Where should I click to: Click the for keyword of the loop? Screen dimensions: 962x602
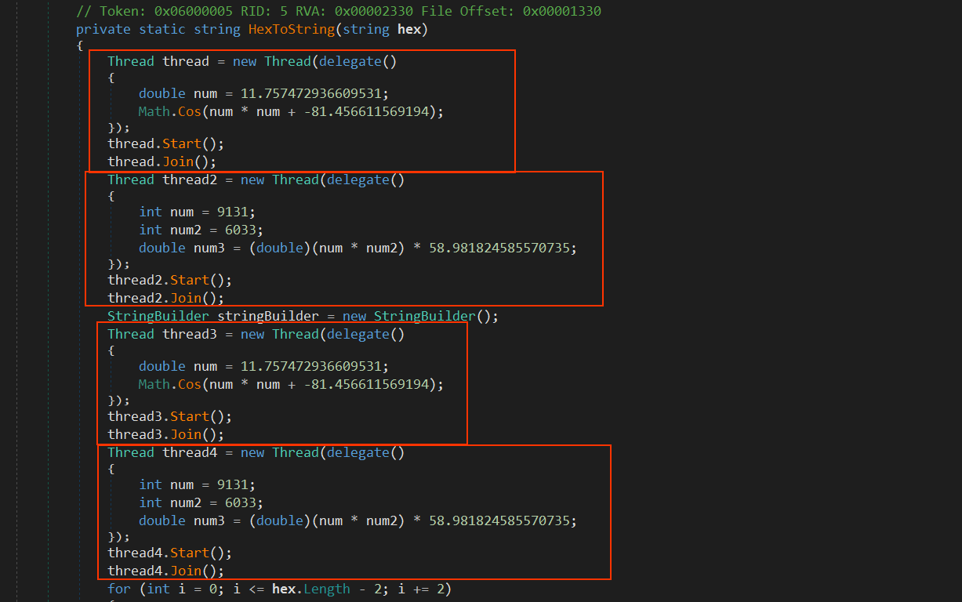coord(119,589)
